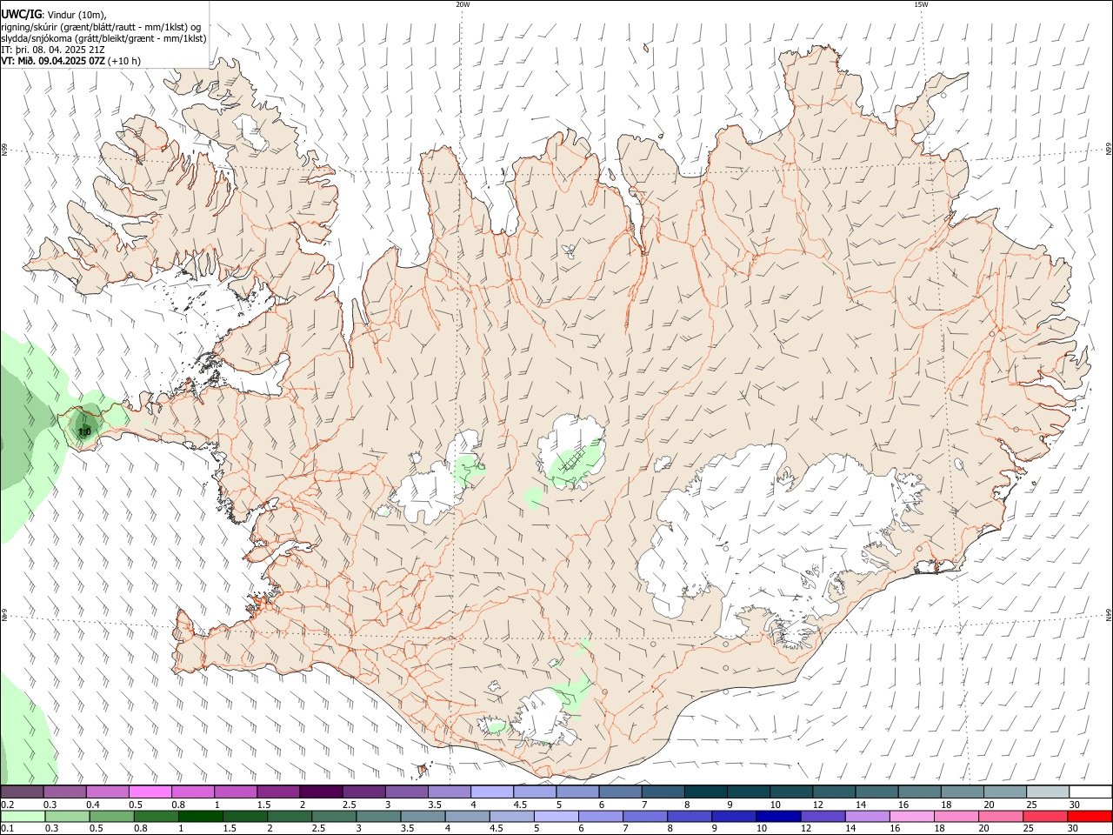Pick the darkest green rain swatch at 1
The image size is (1113, 835).
pyautogui.click(x=200, y=816)
